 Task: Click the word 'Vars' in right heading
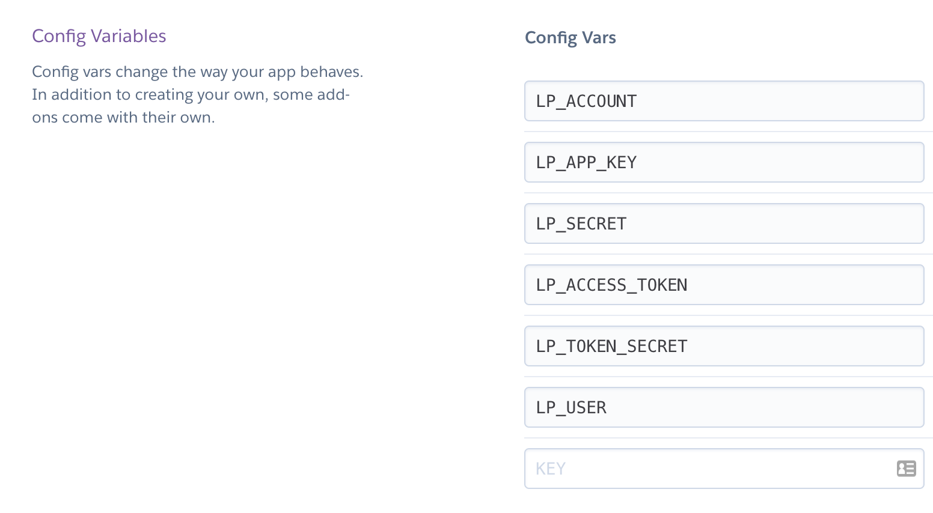pyautogui.click(x=599, y=38)
